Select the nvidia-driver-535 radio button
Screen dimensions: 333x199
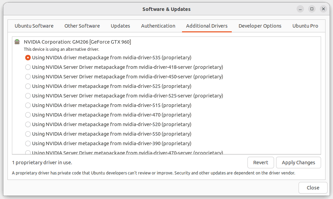[28, 58]
